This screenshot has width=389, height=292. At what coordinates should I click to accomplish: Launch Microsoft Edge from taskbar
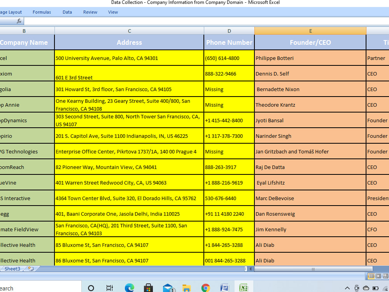pos(129,288)
